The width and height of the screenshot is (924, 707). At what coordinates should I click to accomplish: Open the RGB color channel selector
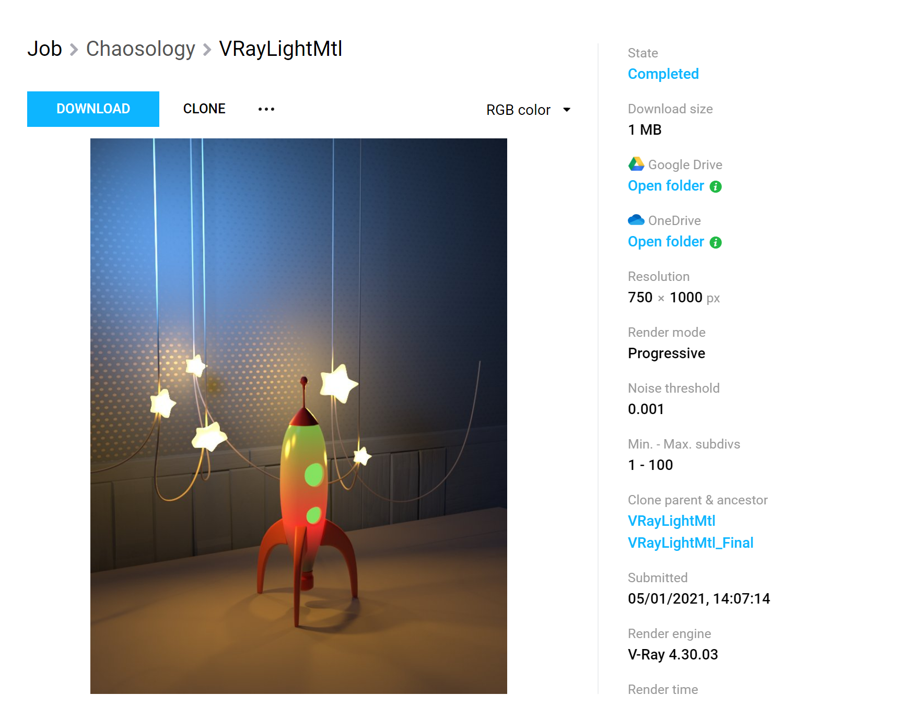(528, 110)
